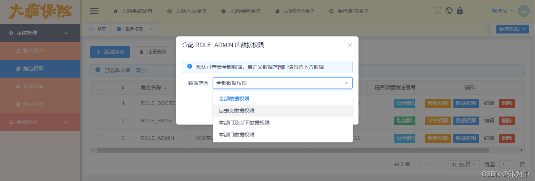Collapse the 数据范围 select box

click(283, 83)
